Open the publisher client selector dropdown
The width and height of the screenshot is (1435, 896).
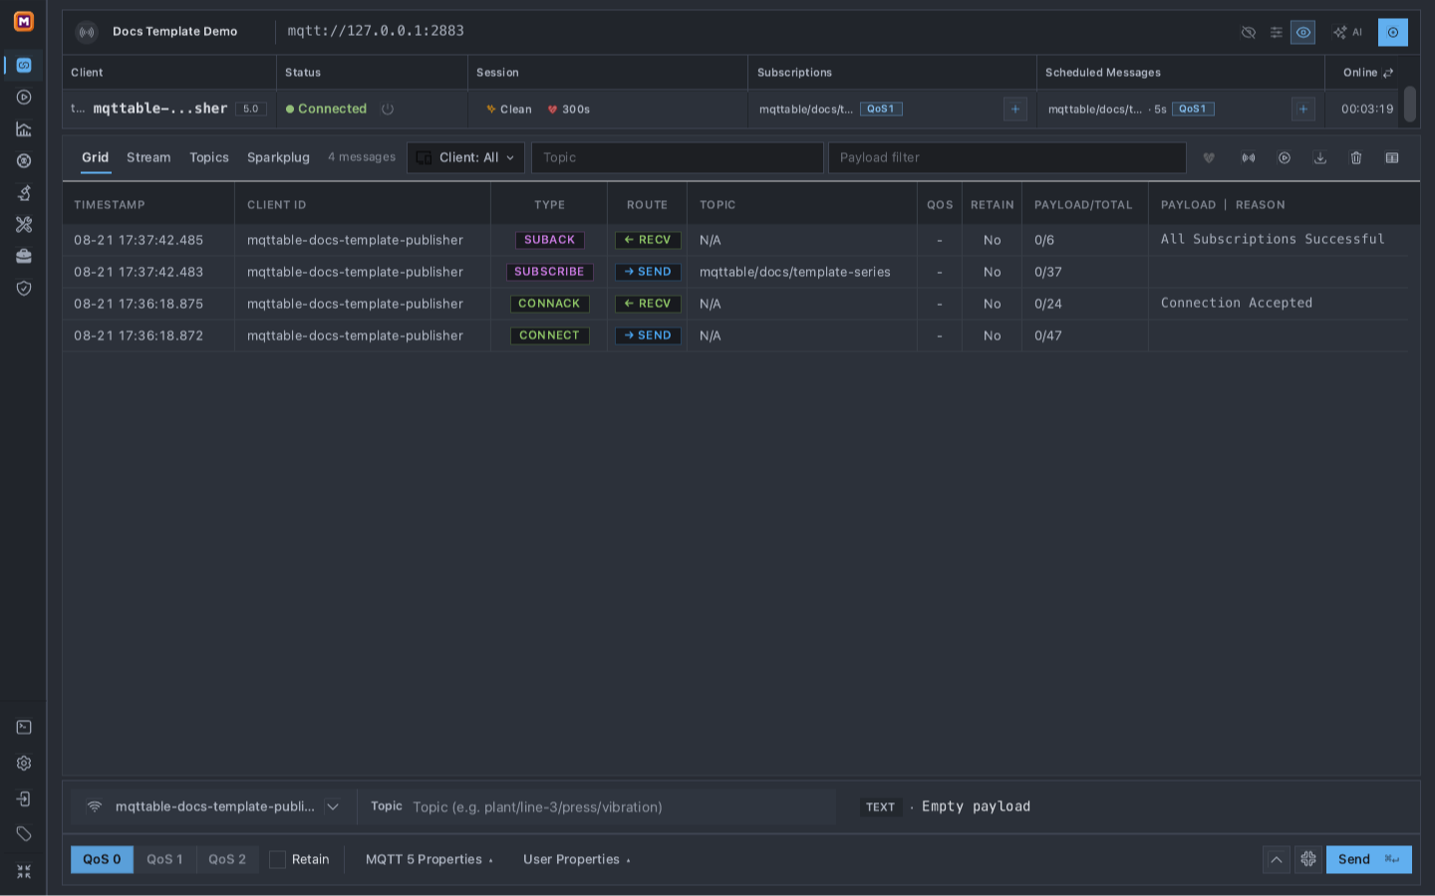coord(213,807)
